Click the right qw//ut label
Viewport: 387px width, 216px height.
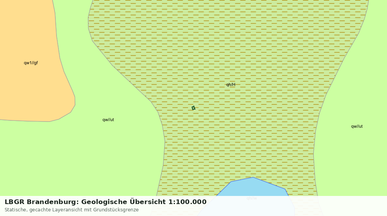tap(357, 127)
